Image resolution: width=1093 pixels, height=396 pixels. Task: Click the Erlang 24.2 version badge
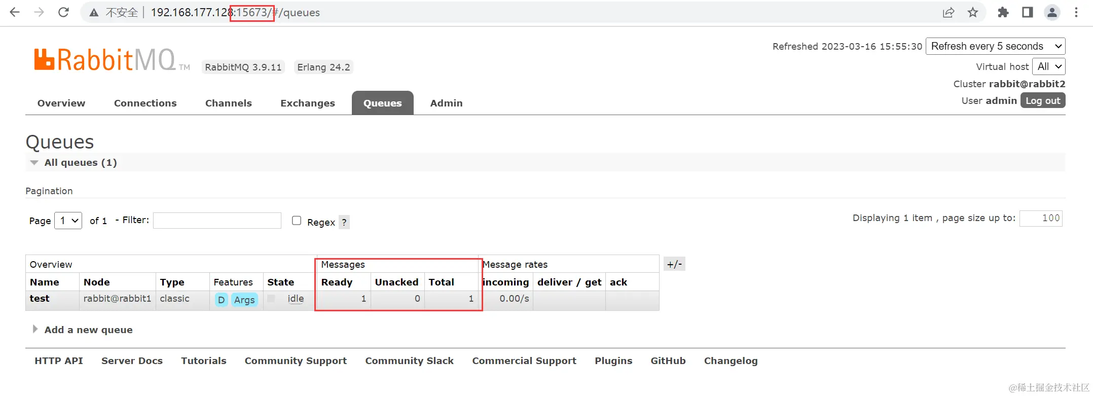[x=323, y=67]
